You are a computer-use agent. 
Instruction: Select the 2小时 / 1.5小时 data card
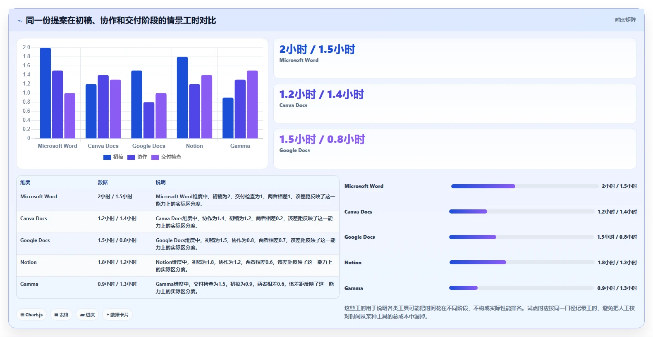click(x=455, y=59)
